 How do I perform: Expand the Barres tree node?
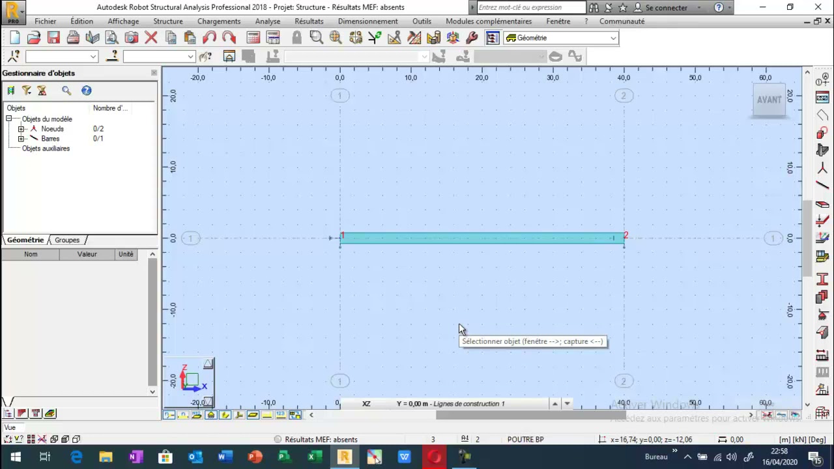tap(21, 139)
